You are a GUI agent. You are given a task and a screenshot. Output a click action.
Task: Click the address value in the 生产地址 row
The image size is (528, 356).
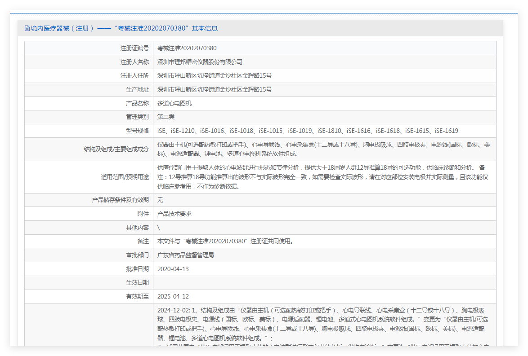pos(215,89)
